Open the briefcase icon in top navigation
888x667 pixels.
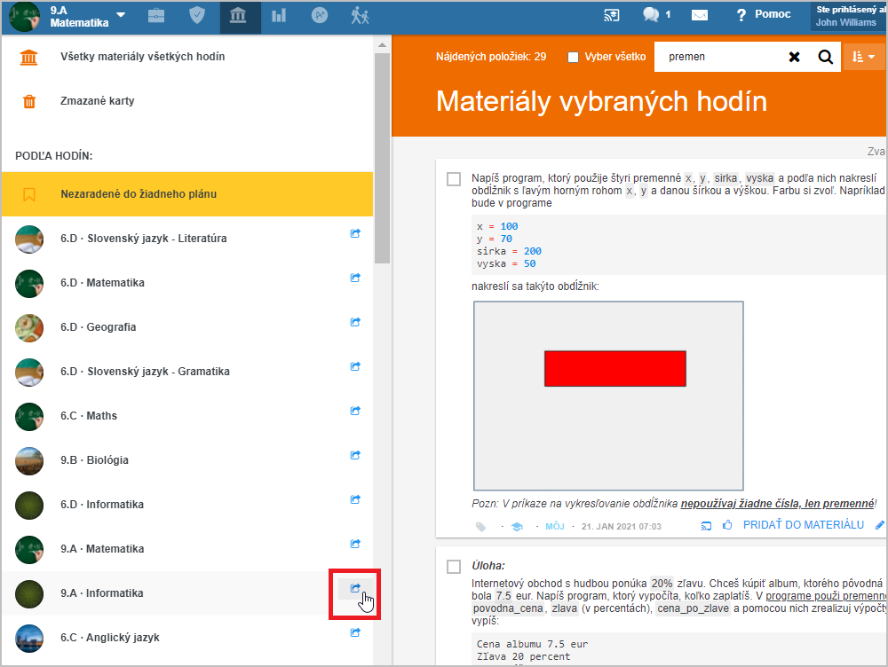pyautogui.click(x=156, y=15)
